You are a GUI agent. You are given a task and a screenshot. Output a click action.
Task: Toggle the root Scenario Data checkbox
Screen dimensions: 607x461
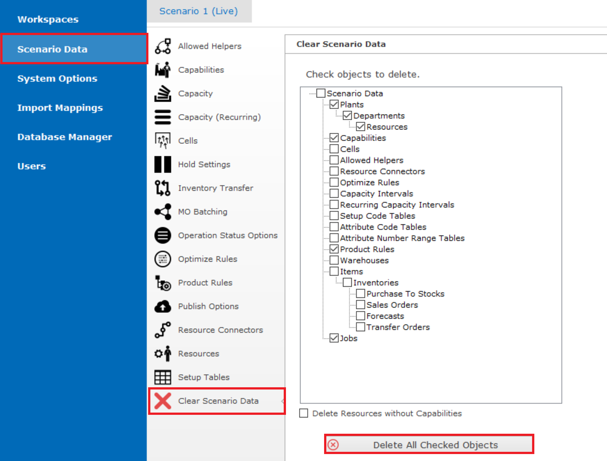(321, 93)
